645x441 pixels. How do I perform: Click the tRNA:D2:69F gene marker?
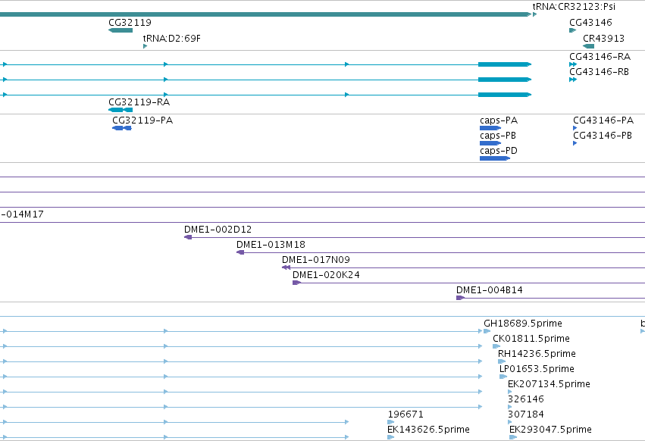[x=145, y=46]
